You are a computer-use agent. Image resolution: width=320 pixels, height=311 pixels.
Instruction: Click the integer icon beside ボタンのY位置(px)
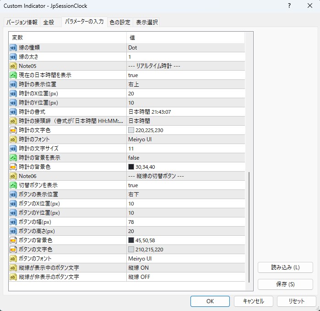pyautogui.click(x=13, y=213)
